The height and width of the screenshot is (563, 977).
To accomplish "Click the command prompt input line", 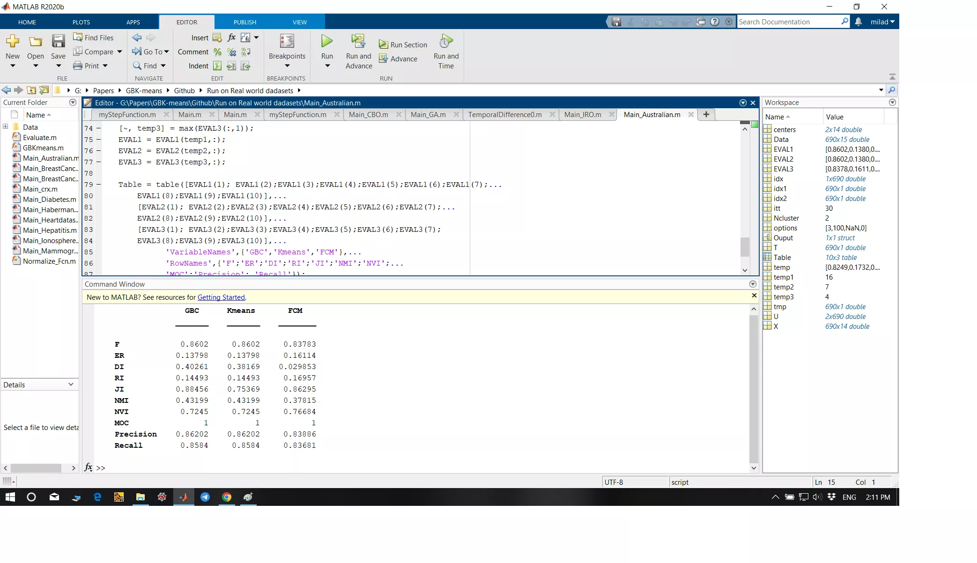I will (422, 467).
